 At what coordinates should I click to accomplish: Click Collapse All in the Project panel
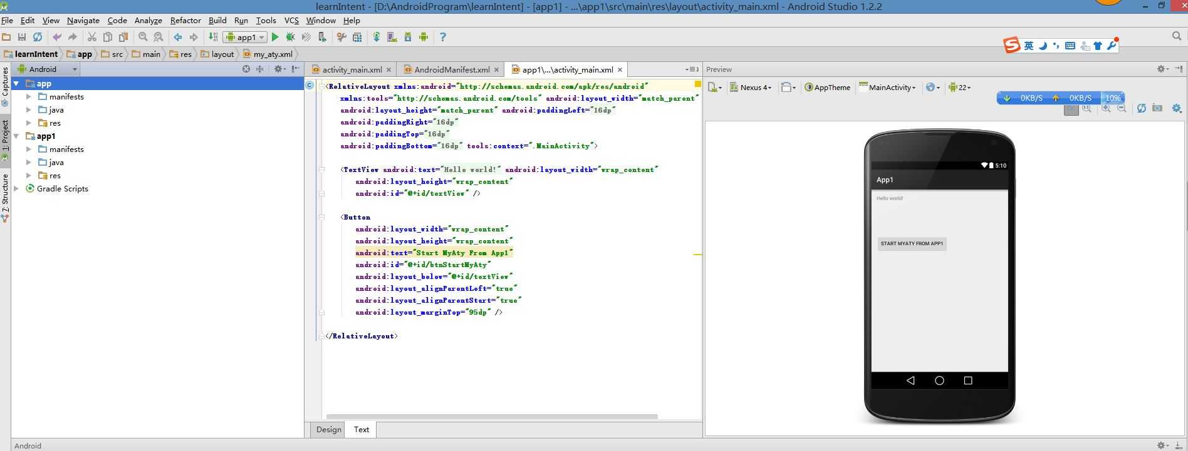(x=259, y=69)
